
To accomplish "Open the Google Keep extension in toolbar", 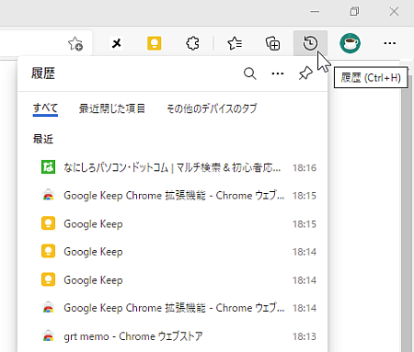I will click(155, 43).
